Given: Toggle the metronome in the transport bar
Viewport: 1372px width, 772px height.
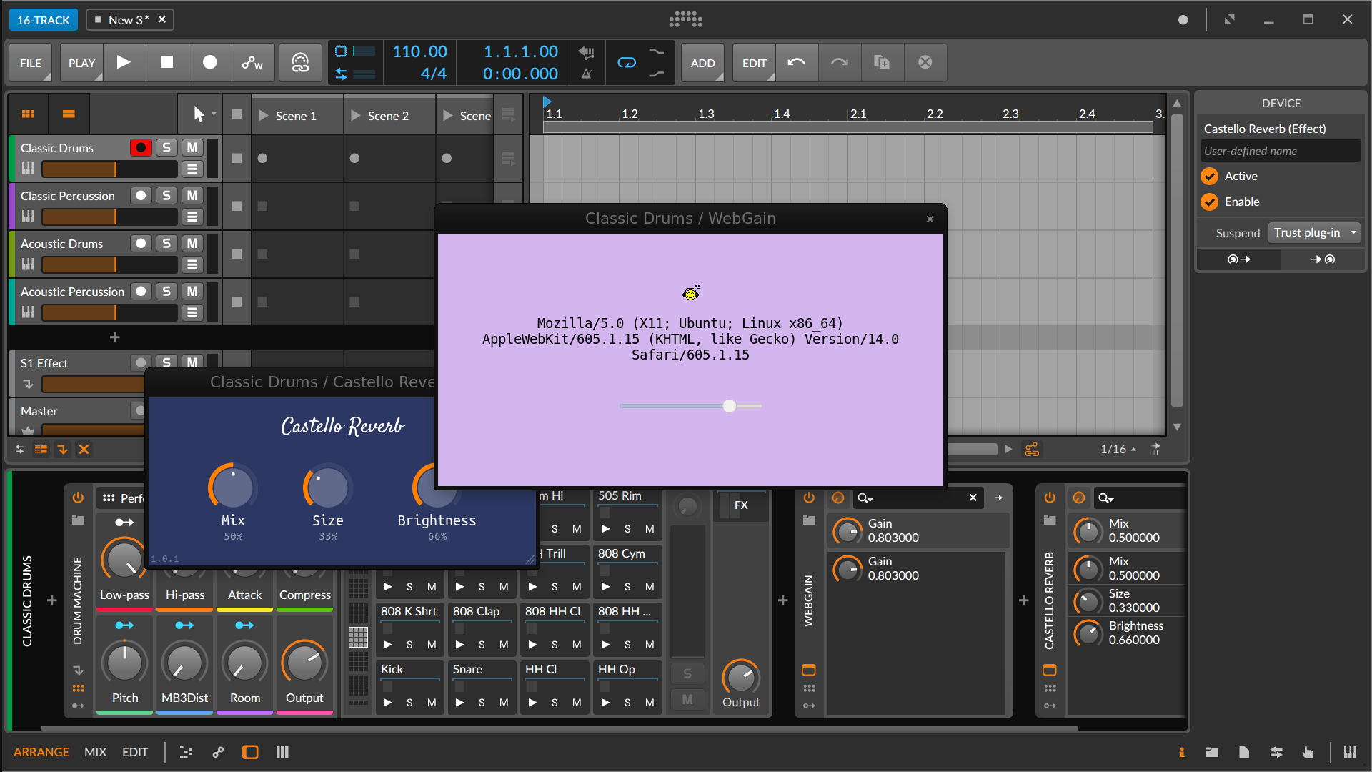Looking at the screenshot, I should coord(587,74).
